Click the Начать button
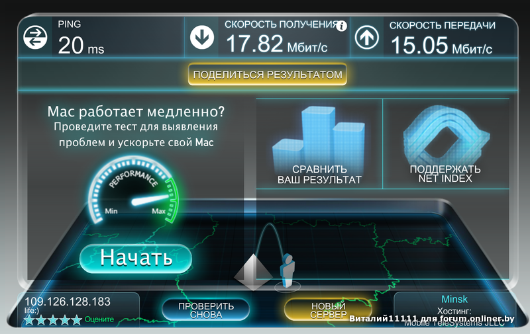530x334 pixels. pos(136,258)
